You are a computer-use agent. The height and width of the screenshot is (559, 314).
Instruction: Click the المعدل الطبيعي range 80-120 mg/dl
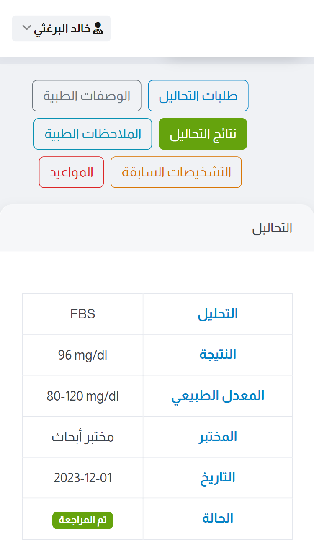point(82,396)
